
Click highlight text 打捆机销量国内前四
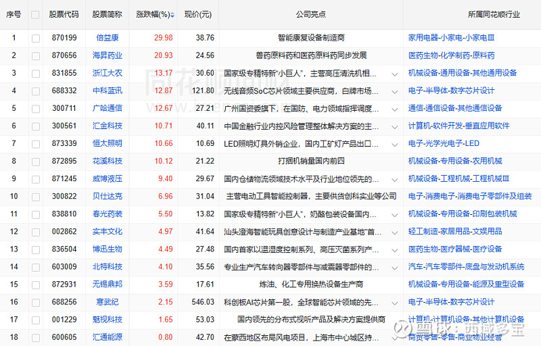[311, 161]
